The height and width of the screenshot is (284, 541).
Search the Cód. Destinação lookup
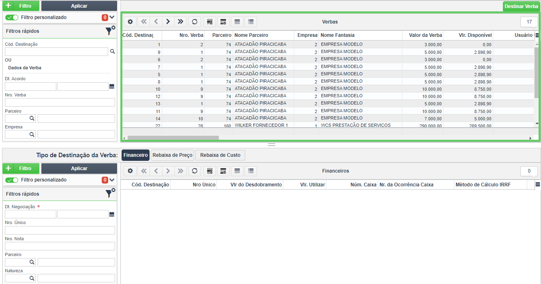click(113, 51)
